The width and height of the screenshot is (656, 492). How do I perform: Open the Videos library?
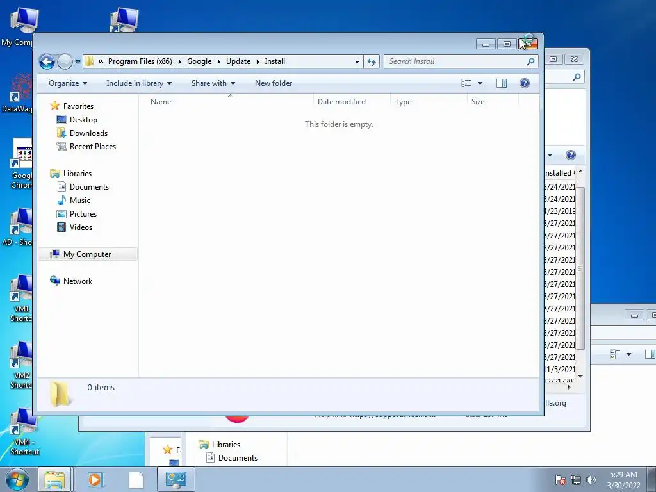pos(81,227)
